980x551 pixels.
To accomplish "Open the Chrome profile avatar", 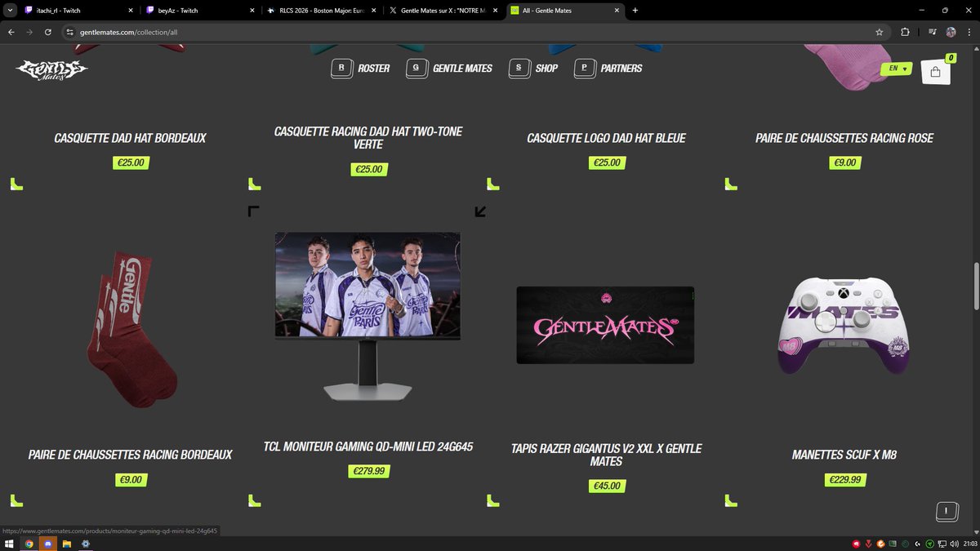I will coord(951,32).
